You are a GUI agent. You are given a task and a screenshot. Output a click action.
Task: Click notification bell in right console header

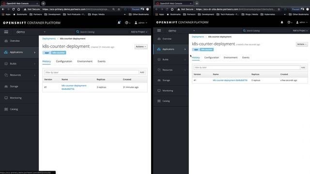click(282, 22)
